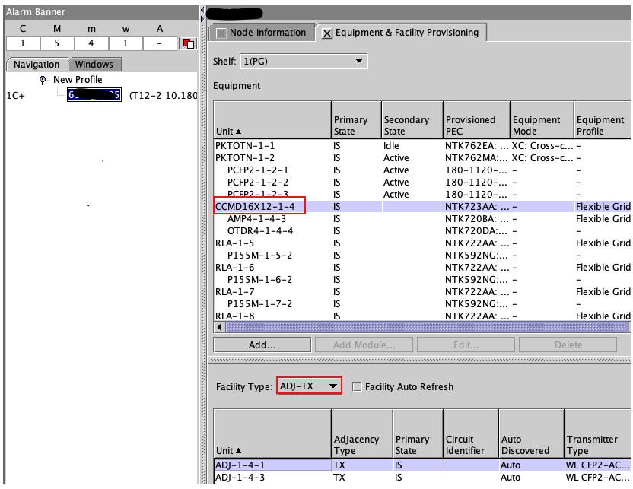This screenshot has width=633, height=489.
Task: Select the highlighted node under New Profile
Action: [94, 95]
